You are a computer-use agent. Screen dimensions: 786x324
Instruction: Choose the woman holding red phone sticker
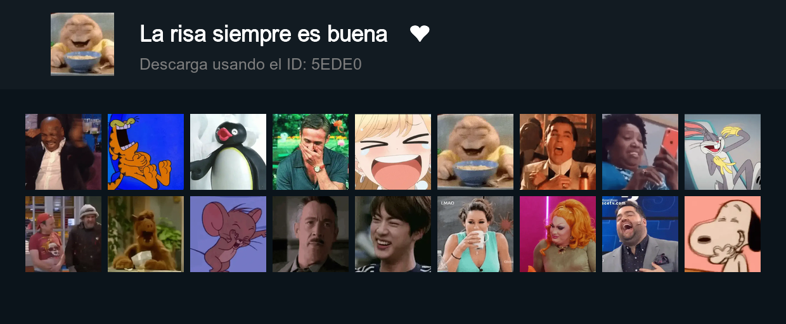[640, 152]
